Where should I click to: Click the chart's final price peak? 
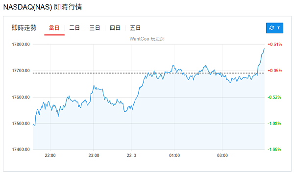click(x=265, y=49)
